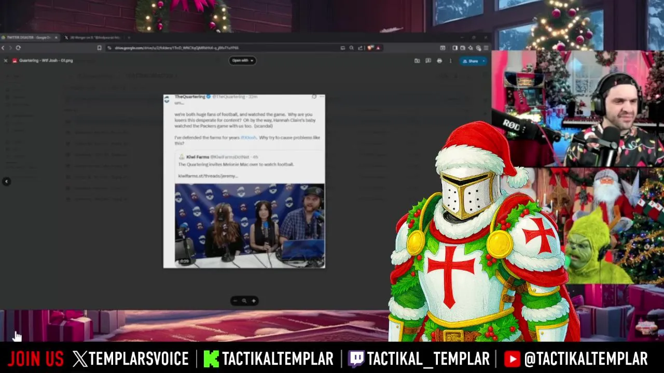Toggle the browser sidebar panel icon

[455, 48]
